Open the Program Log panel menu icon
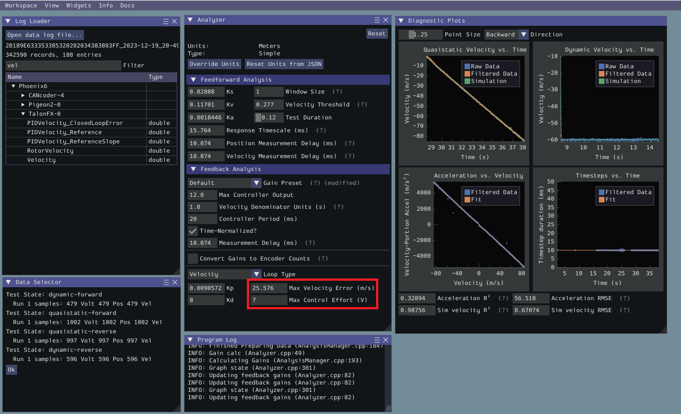 377,340
